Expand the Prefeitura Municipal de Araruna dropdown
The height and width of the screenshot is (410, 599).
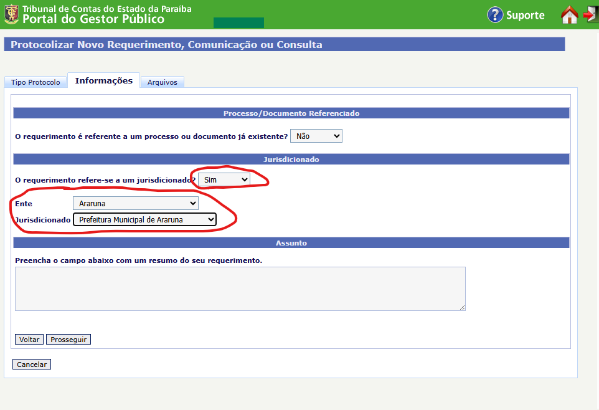click(x=145, y=219)
